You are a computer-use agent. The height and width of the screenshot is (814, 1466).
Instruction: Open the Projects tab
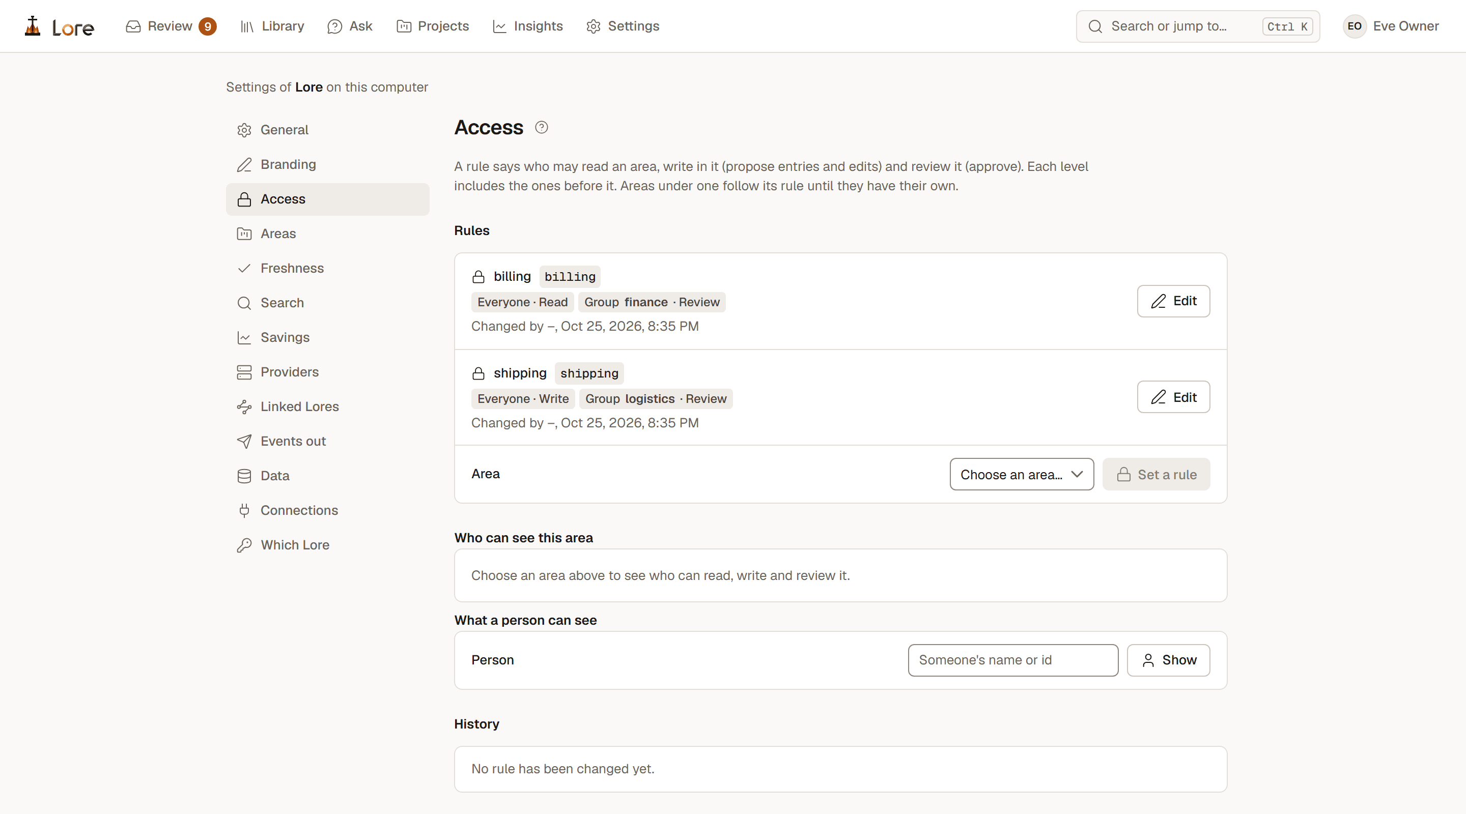coord(433,26)
